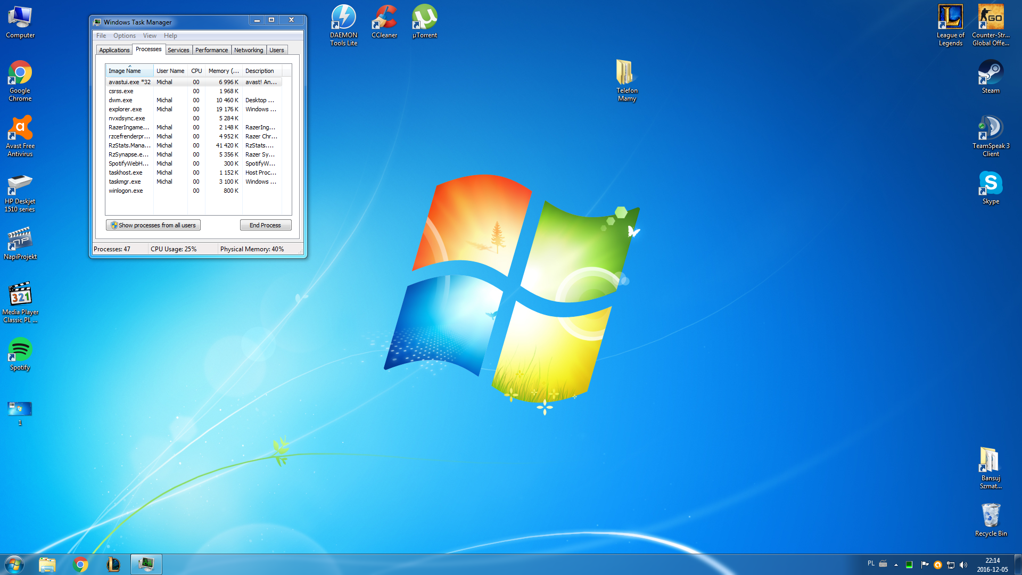Select the taskhost.exe process
The width and height of the screenshot is (1022, 575).
tap(194, 172)
